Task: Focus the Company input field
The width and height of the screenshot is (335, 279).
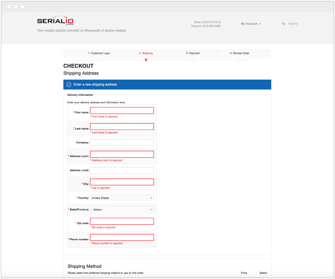Action: (x=122, y=143)
